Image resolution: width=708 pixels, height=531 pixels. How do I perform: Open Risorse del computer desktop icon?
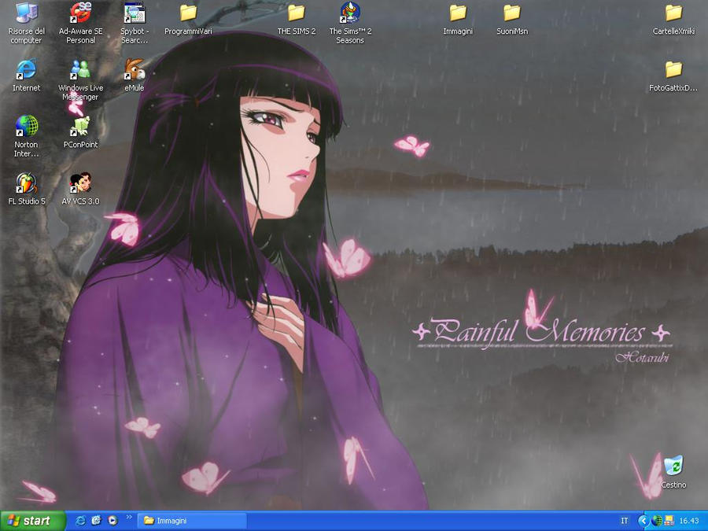(x=26, y=23)
